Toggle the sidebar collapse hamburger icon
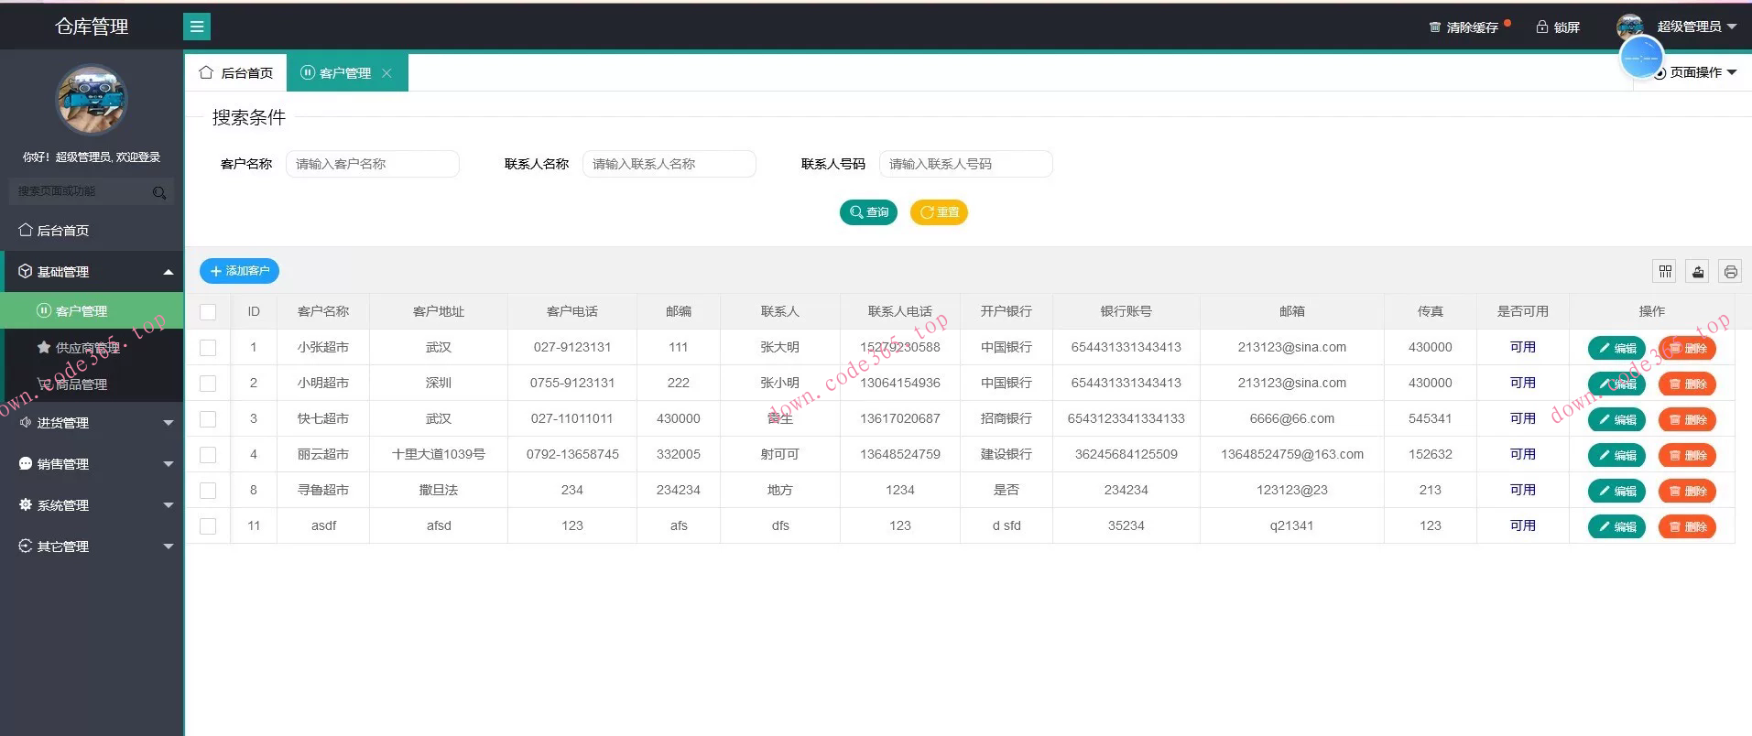 (x=197, y=27)
